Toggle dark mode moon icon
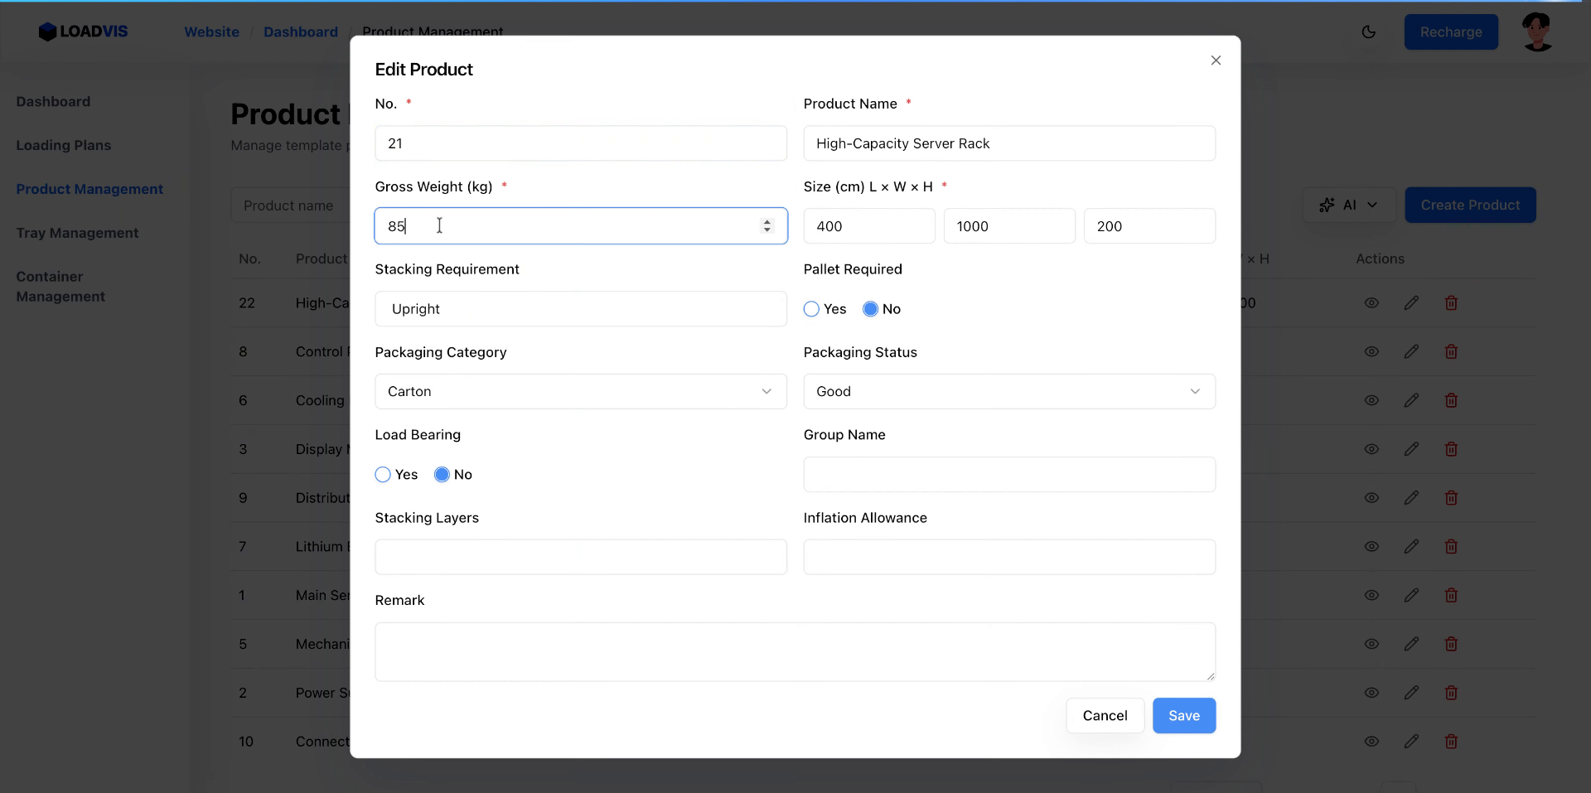 pos(1368,32)
